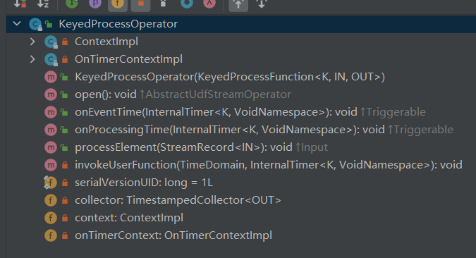Expand the OnTimerContextImpl inner class
This screenshot has width=476, height=258.
click(32, 59)
